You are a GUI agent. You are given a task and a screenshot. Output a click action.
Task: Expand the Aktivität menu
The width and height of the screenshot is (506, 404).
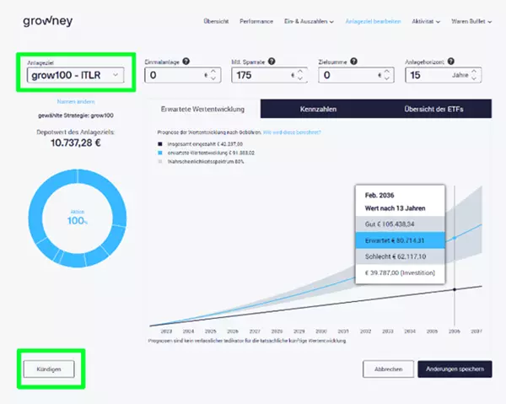pyautogui.click(x=426, y=22)
